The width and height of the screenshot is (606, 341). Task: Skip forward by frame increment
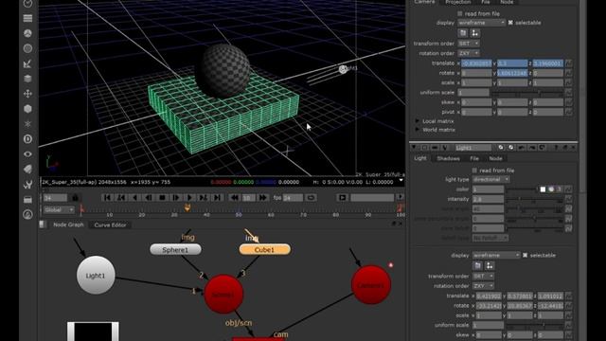[263, 198]
